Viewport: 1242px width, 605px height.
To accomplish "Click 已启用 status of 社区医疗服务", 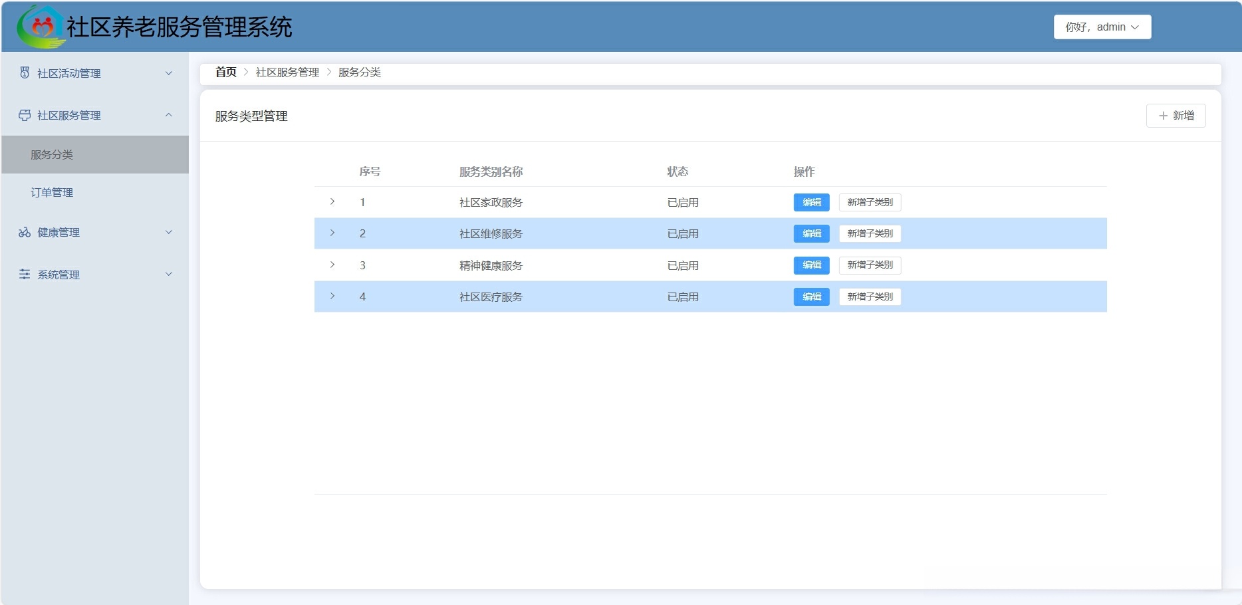I will tap(683, 297).
